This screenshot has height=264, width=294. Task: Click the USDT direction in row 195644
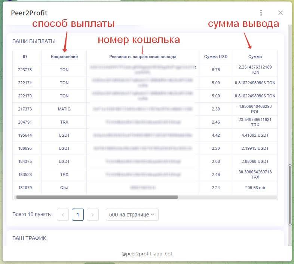click(x=64, y=135)
